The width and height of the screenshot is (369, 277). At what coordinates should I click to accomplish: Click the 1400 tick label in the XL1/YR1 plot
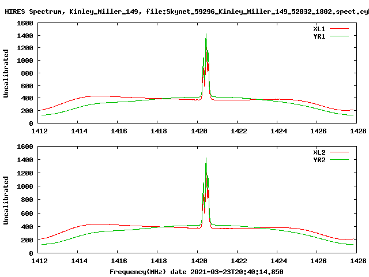pyautogui.click(x=25, y=36)
